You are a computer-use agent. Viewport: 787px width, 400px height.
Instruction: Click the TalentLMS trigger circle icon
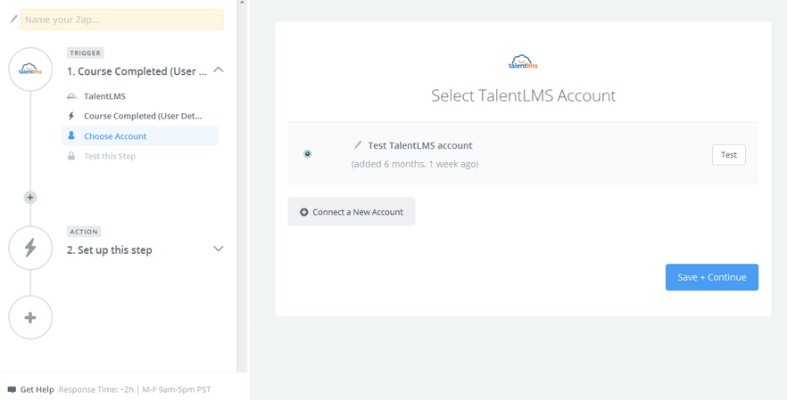pyautogui.click(x=30, y=69)
